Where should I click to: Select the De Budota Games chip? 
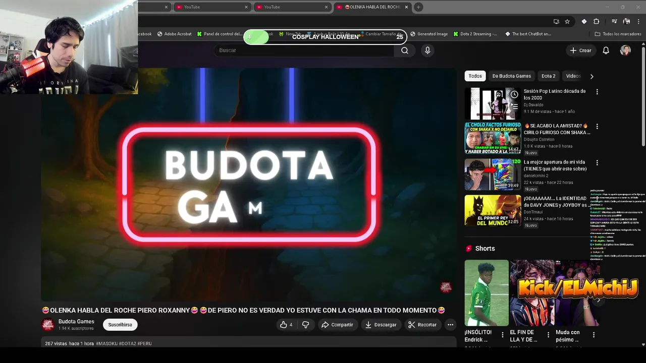click(511, 76)
